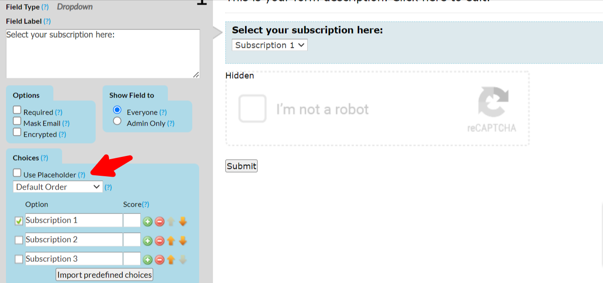Open help link next to Score
This screenshot has height=283, width=603.
[145, 204]
